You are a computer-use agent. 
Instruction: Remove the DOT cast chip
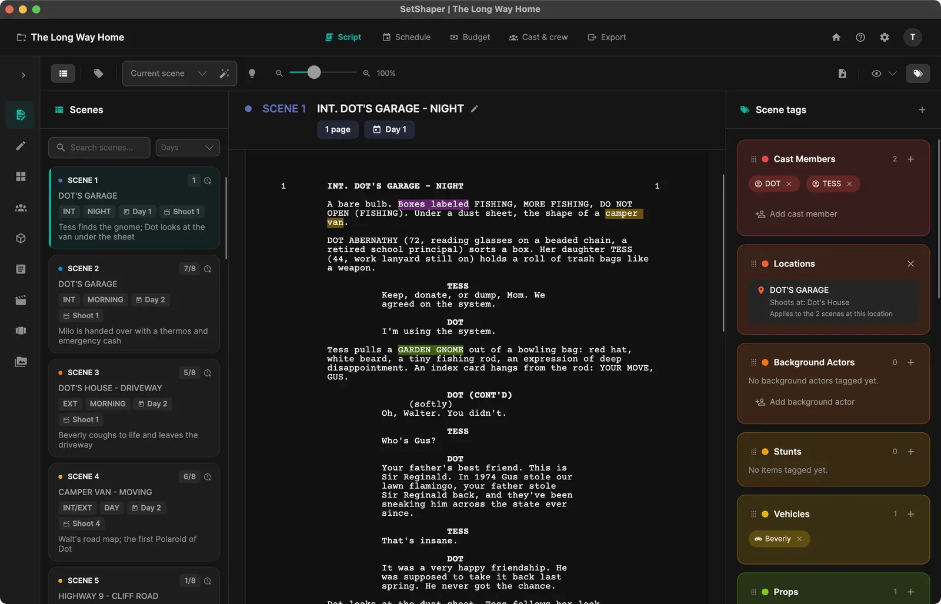(789, 184)
